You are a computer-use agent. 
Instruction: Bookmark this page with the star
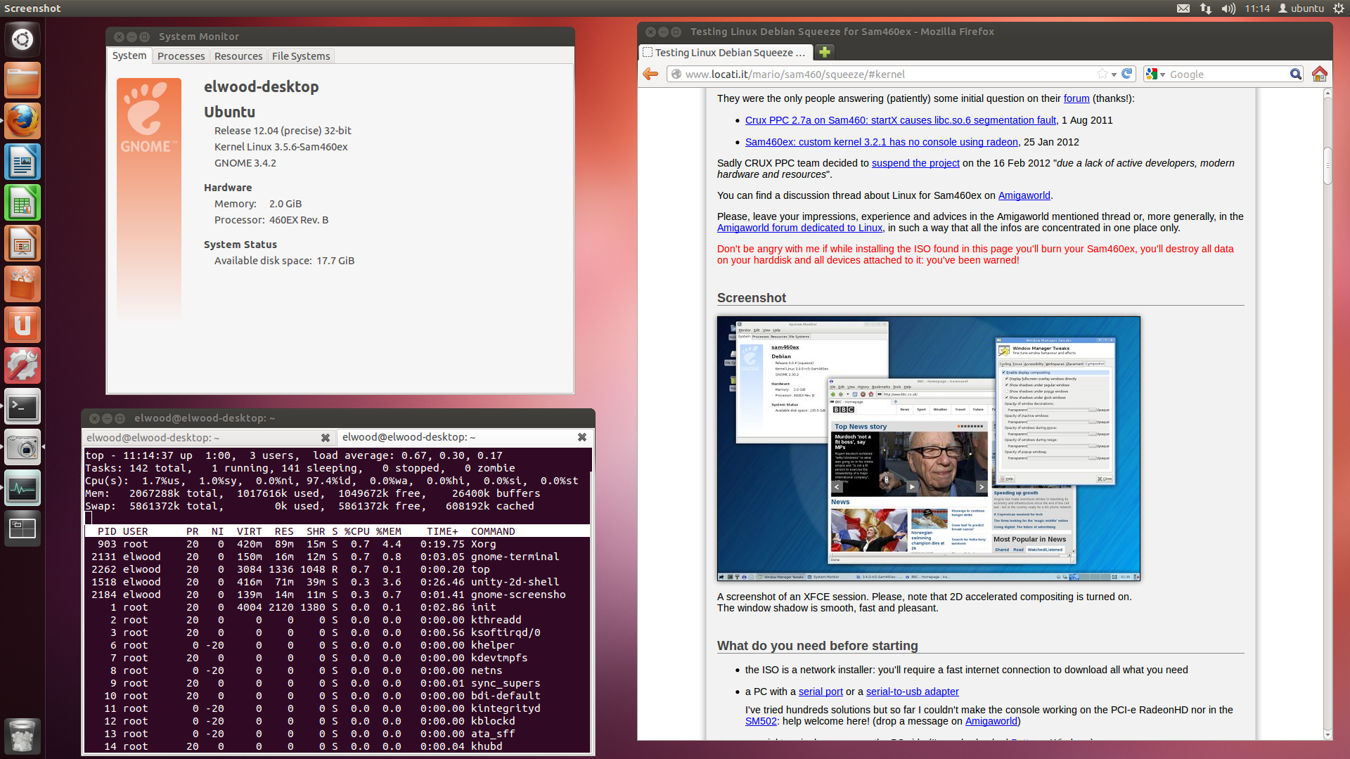(x=1102, y=74)
